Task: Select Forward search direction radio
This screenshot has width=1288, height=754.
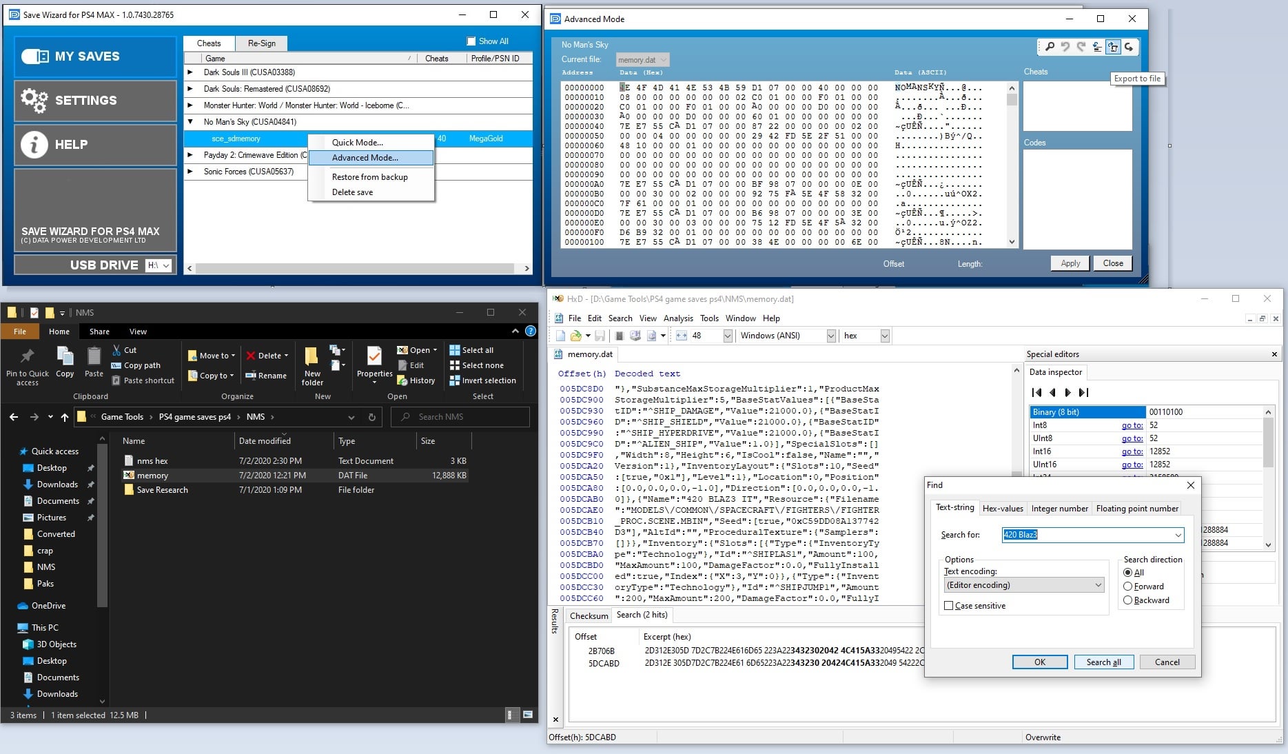Action: point(1128,587)
